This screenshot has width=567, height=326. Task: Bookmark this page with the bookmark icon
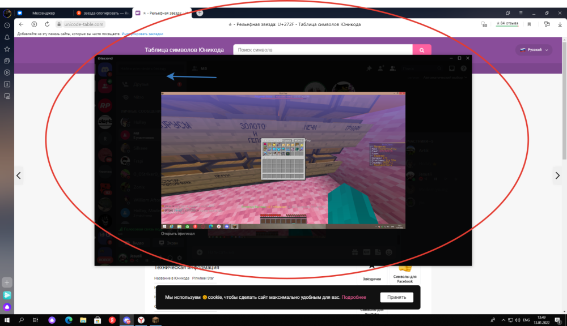tap(529, 24)
